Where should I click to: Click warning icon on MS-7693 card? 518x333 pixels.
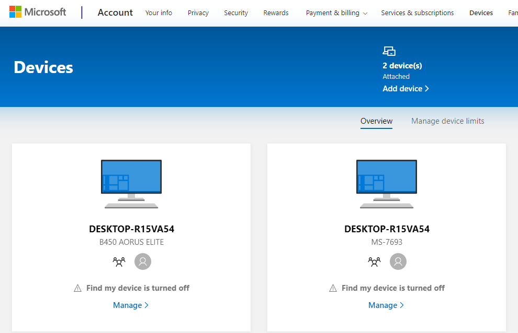point(333,288)
